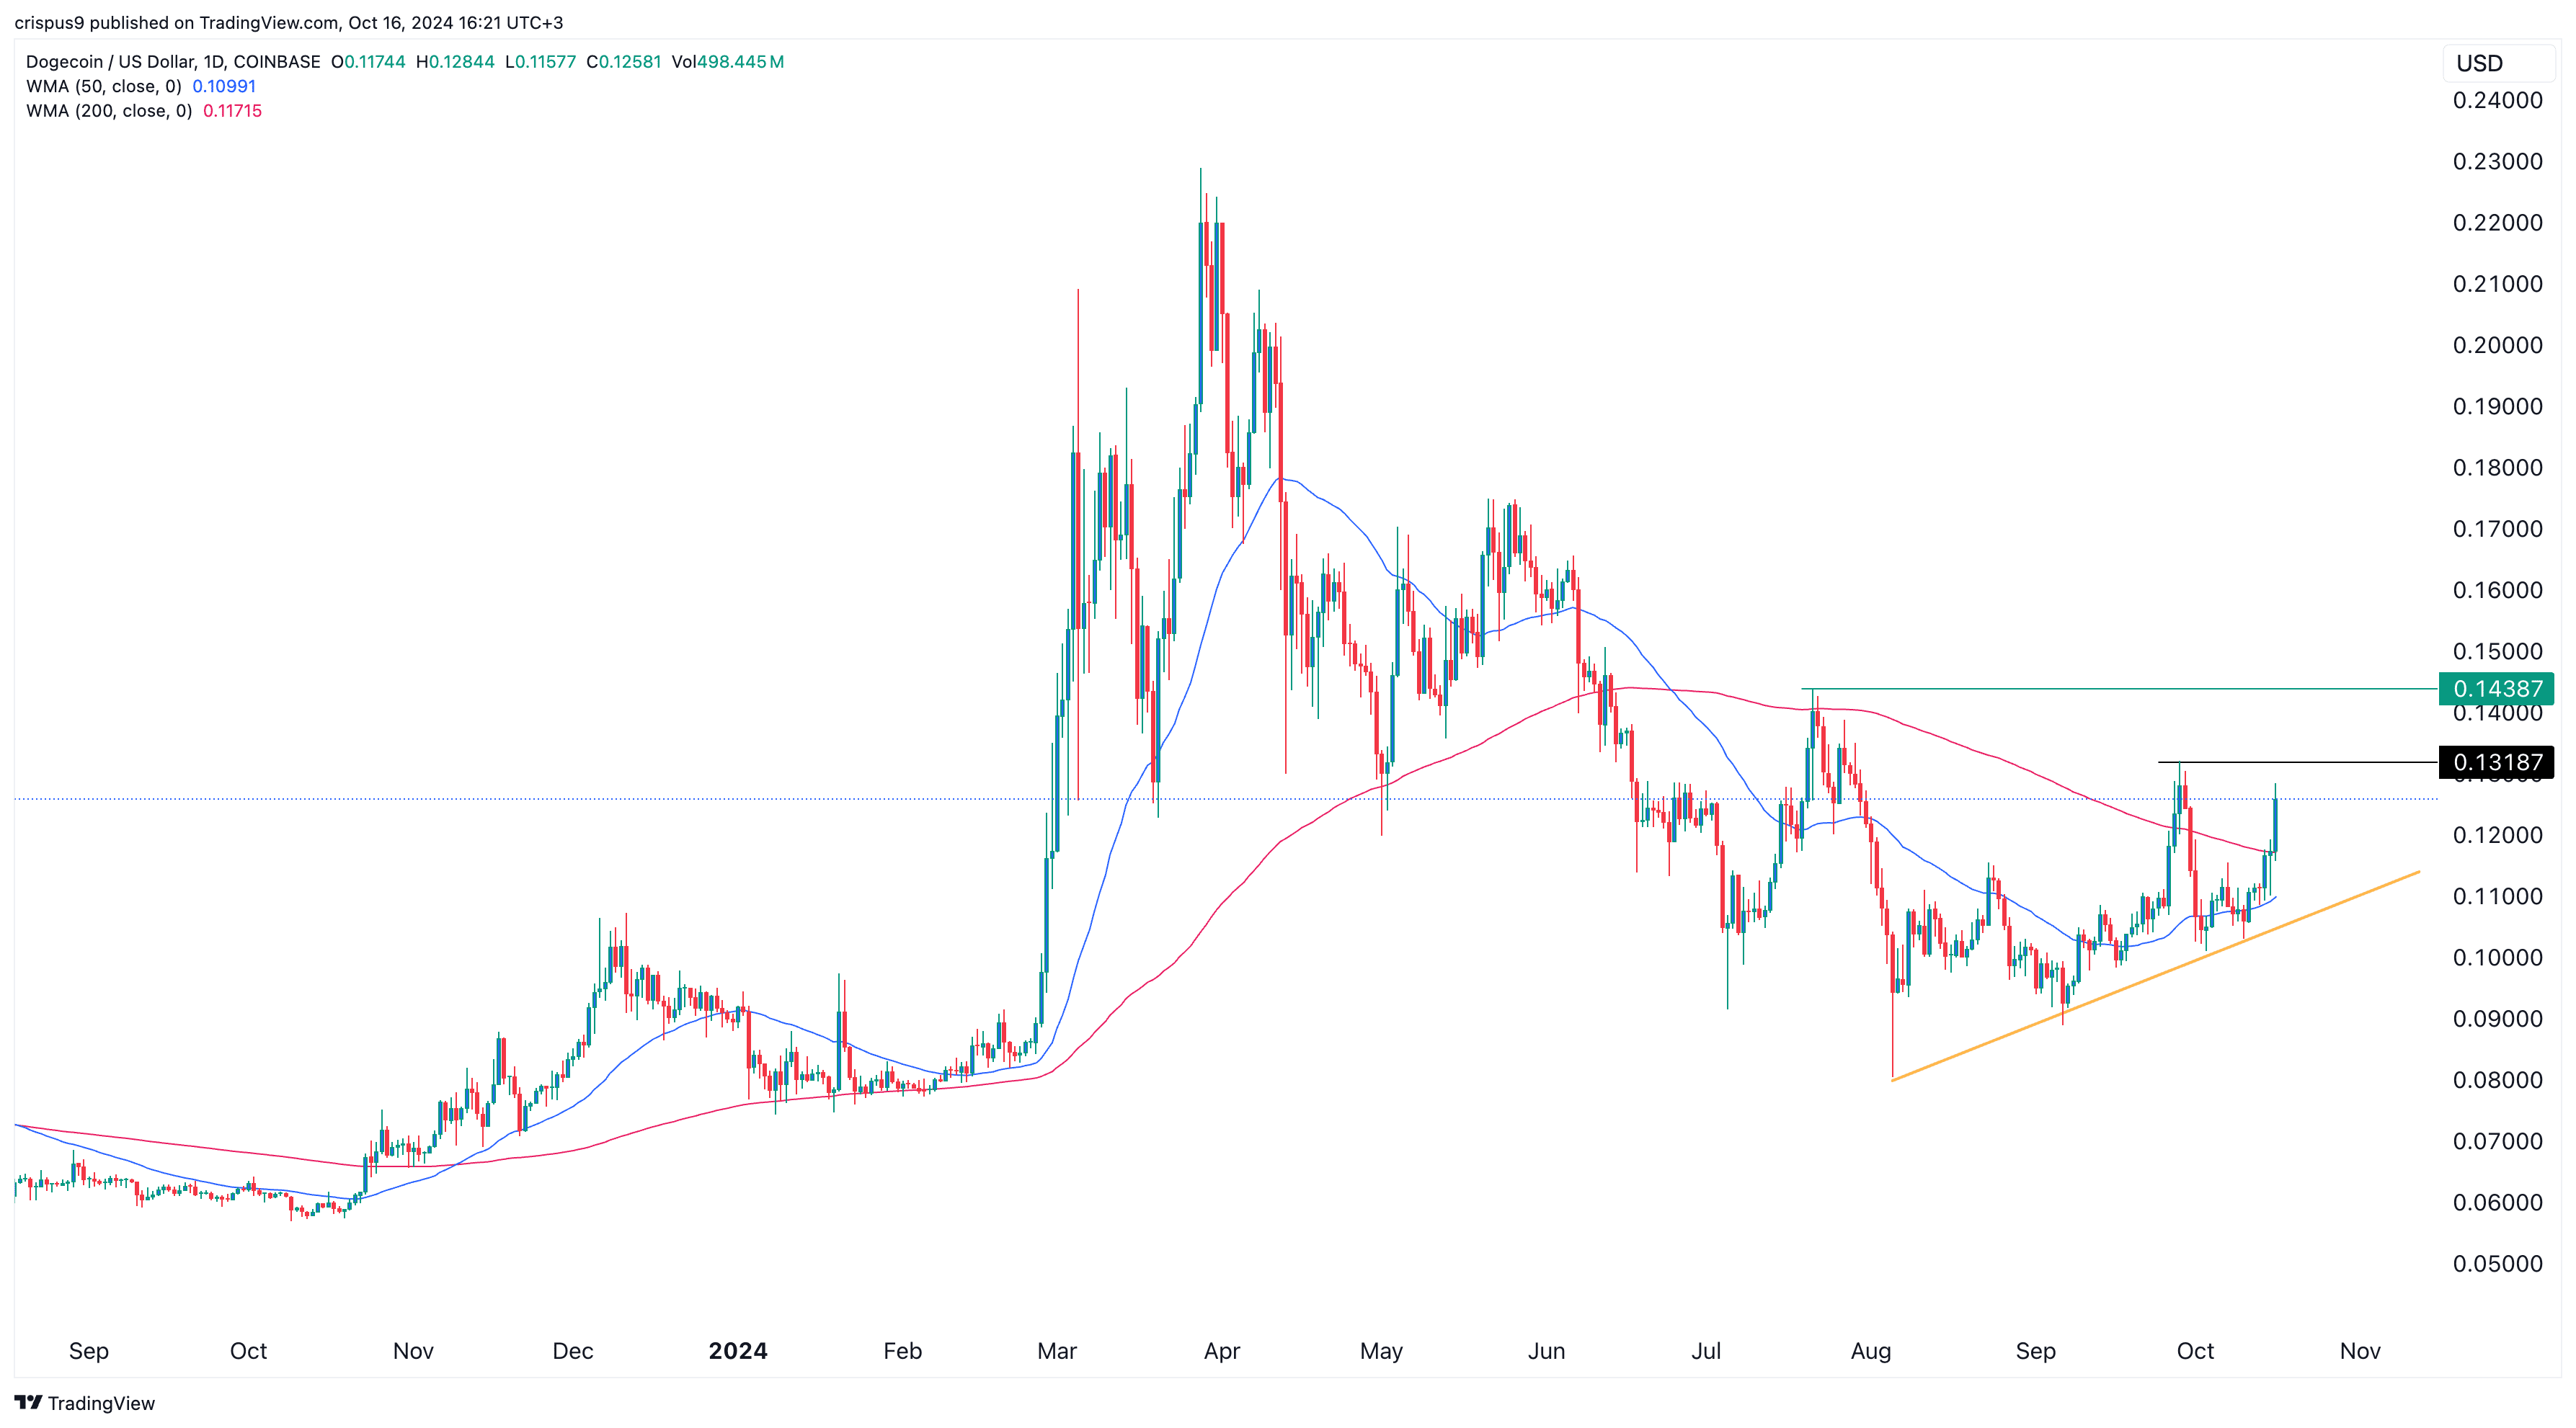Click the 0.10000 price axis label

click(2497, 958)
